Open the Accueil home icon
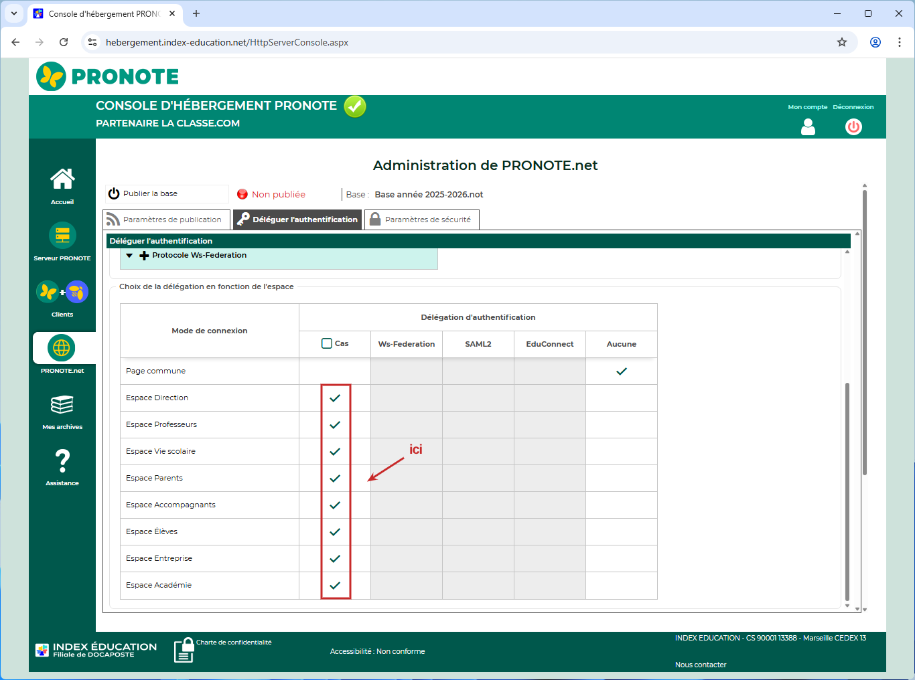 [x=62, y=179]
